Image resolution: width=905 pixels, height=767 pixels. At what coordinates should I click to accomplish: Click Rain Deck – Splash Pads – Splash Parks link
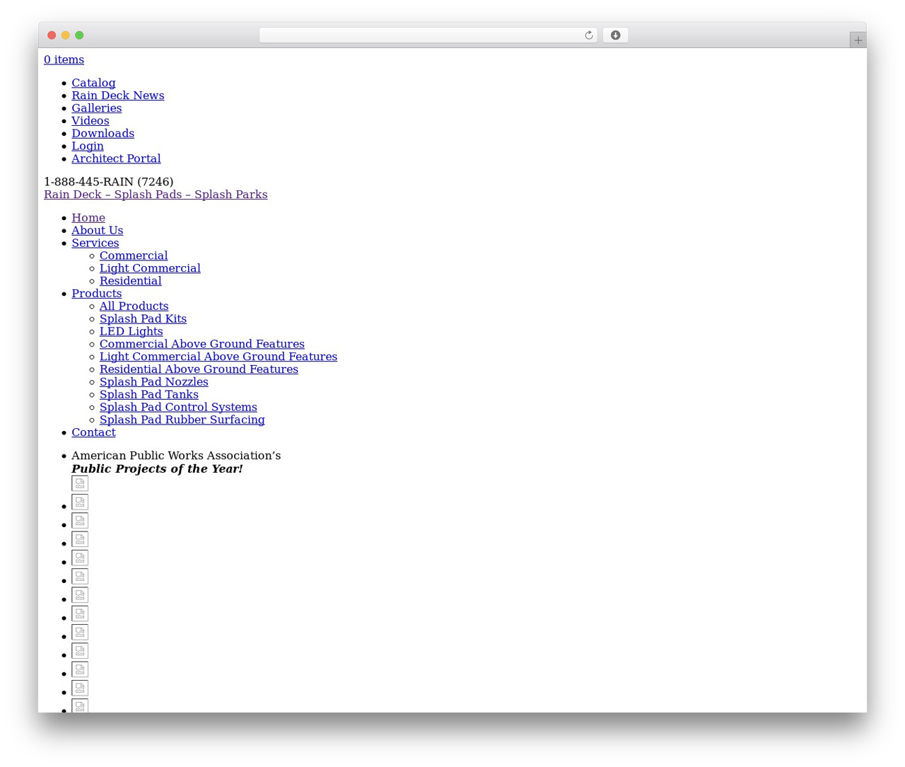tap(156, 195)
